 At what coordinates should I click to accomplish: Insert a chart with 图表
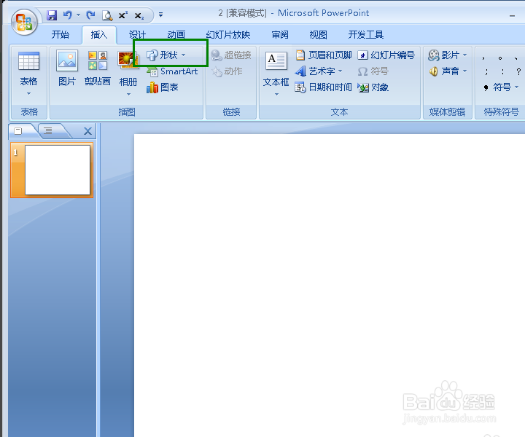(163, 87)
